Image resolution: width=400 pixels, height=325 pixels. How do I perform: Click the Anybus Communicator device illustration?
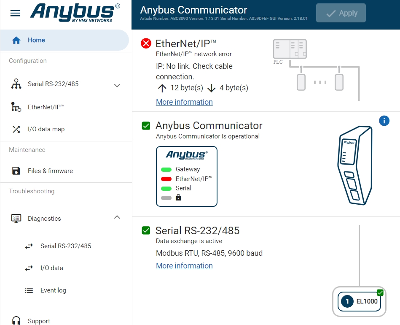pyautogui.click(x=355, y=165)
